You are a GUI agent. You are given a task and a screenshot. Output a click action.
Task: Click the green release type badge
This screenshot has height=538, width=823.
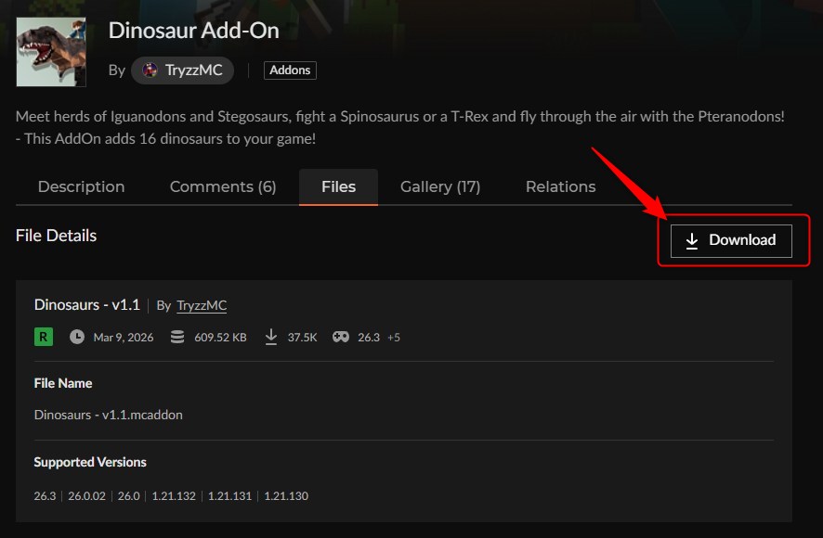point(43,336)
